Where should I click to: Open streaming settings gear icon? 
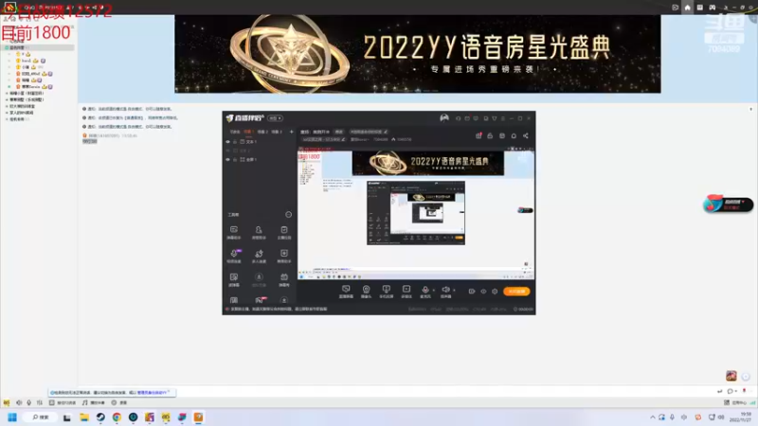(495, 292)
